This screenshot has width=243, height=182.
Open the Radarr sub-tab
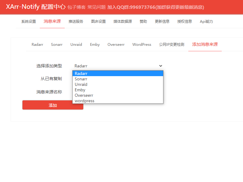point(37,44)
